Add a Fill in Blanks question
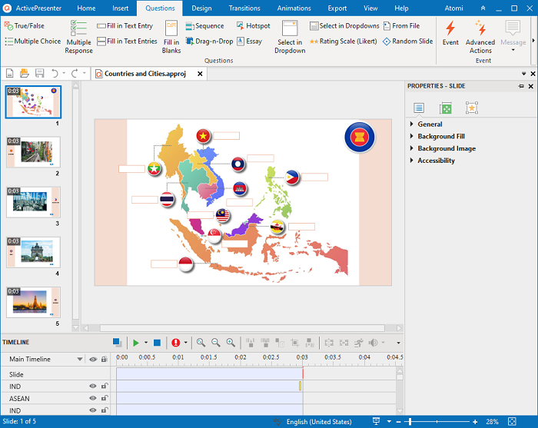The image size is (538, 428). coord(171,37)
